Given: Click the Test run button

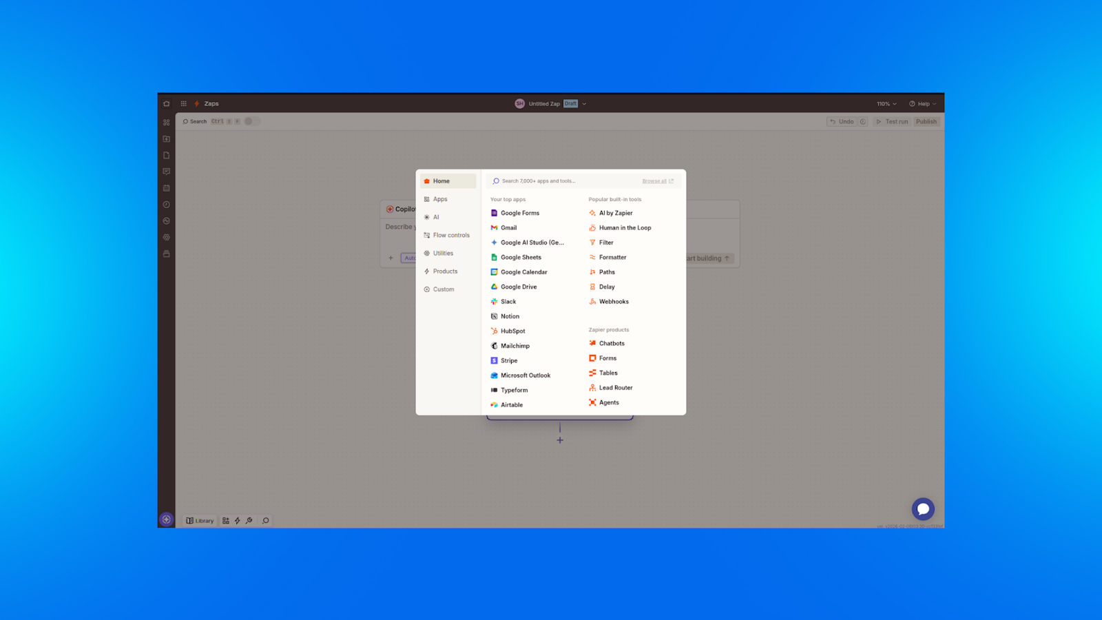Looking at the screenshot, I should click(892, 122).
